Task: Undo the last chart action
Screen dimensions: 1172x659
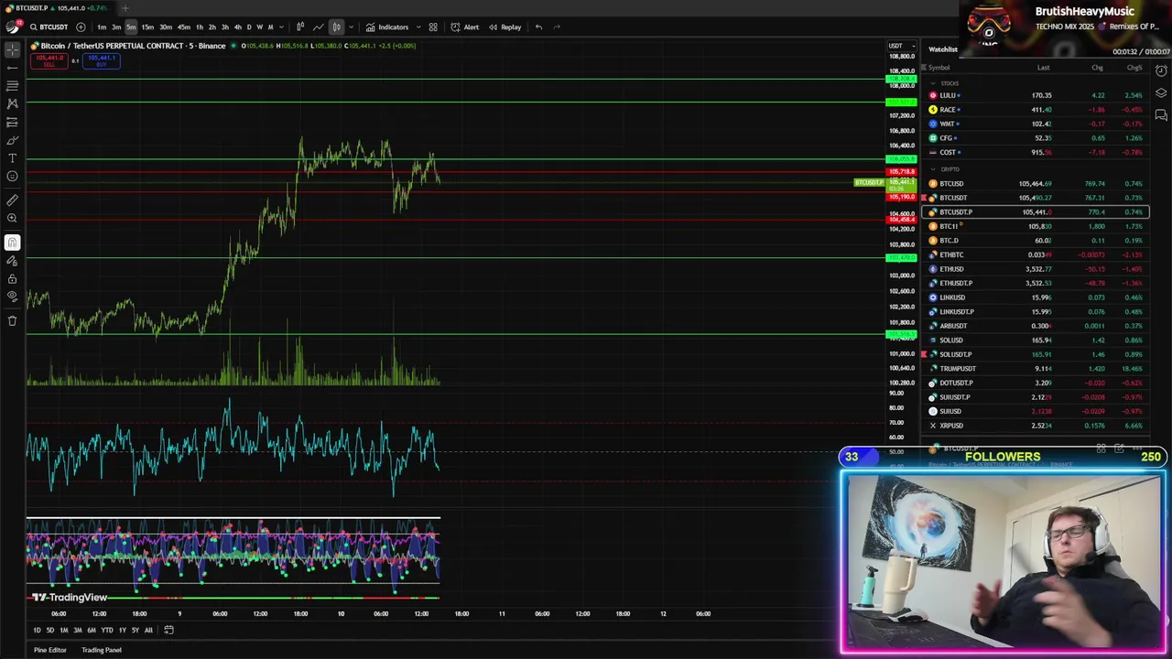Action: pos(538,27)
